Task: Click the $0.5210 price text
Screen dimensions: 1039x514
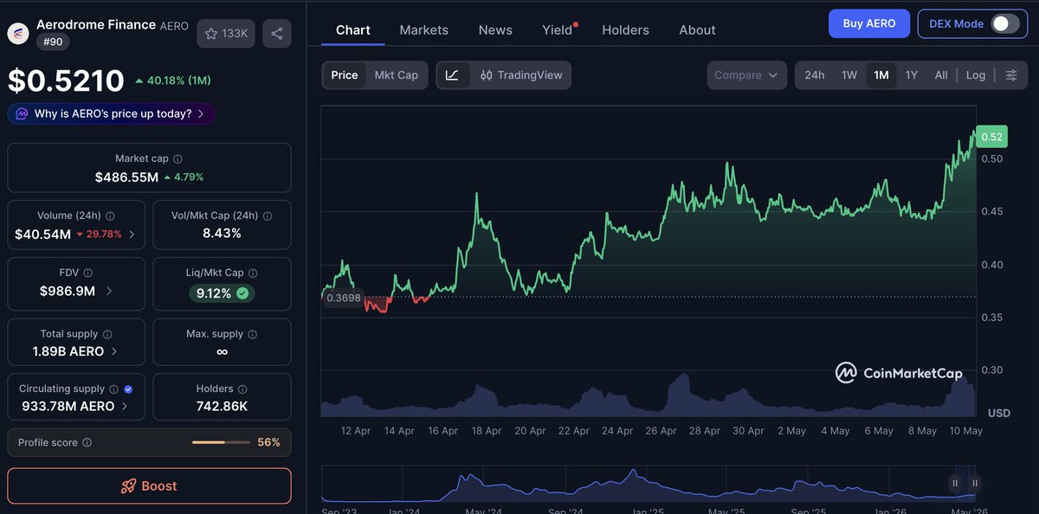Action: (67, 80)
